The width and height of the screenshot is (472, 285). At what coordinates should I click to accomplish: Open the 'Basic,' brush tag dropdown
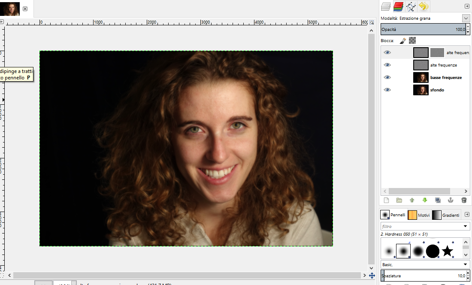click(x=466, y=264)
